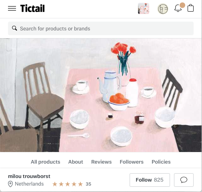Open the pink shop avatar thumbnail
Viewport: 202px width, 192px height.
point(144,8)
